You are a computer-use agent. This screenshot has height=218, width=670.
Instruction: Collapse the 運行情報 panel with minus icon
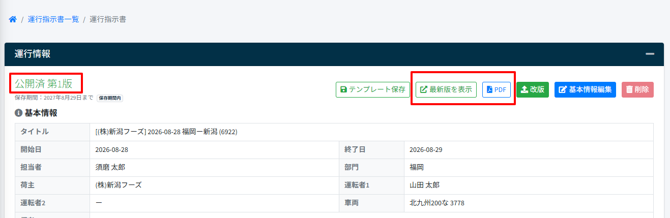click(x=650, y=54)
